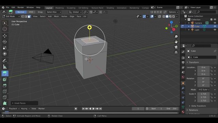Open the Object Data green triangle tab
Viewport: 218px width, 123px height.
pos(183,107)
